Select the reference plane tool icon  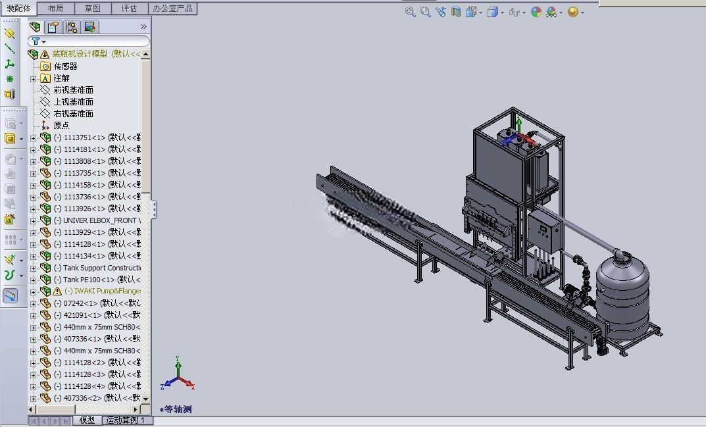(x=9, y=34)
